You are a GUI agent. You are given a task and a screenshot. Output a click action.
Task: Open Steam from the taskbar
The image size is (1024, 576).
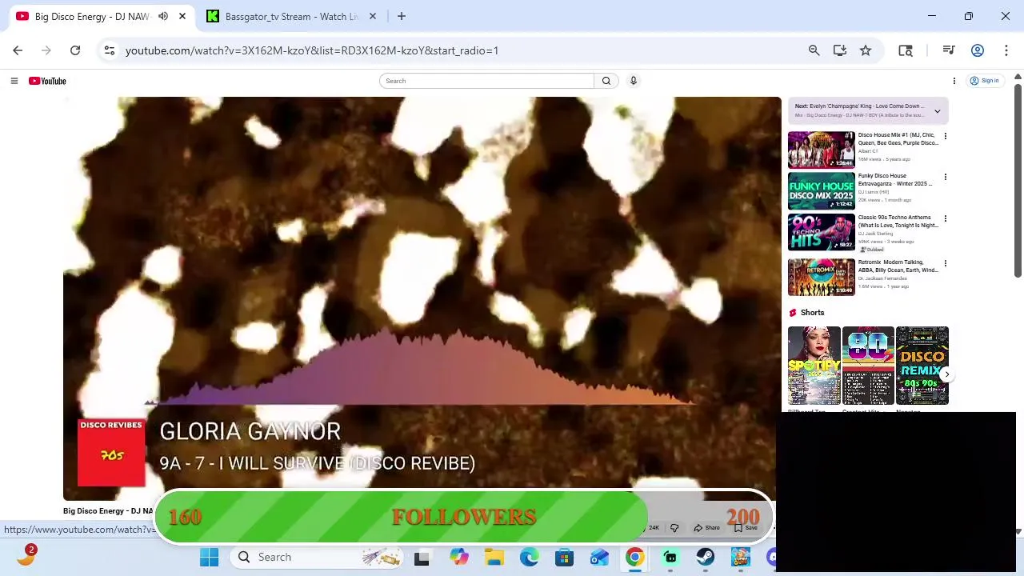coord(705,557)
